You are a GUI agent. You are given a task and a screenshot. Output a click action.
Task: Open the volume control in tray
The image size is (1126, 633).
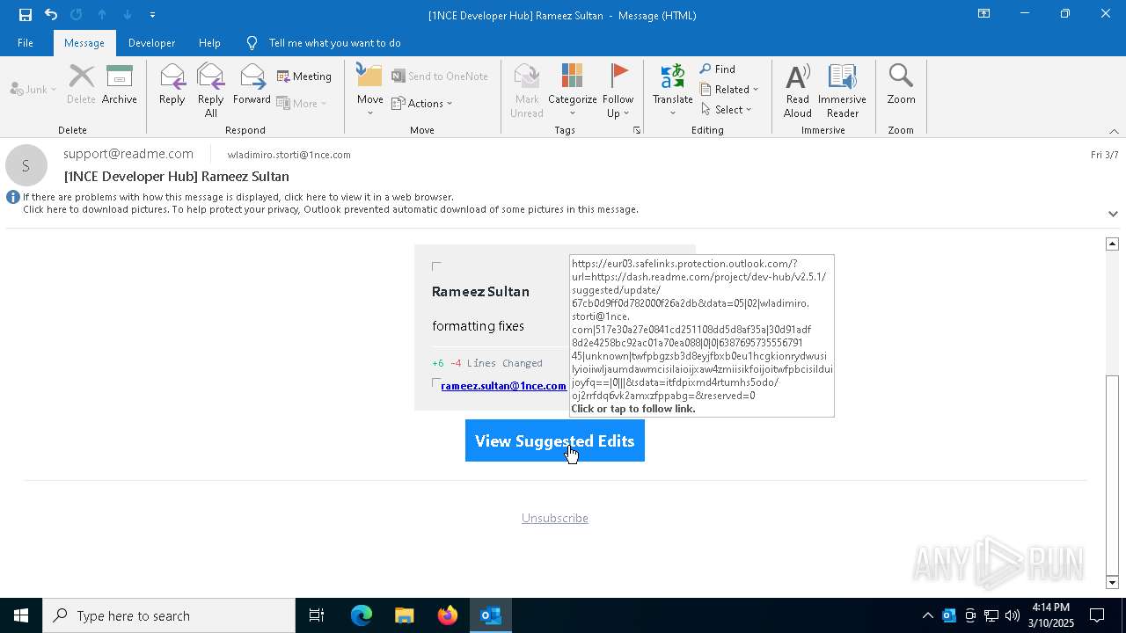point(1013,615)
